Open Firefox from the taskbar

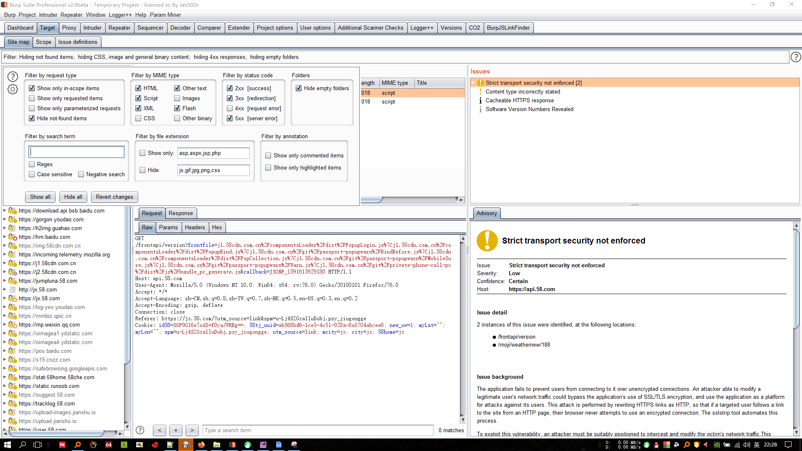pos(201,445)
